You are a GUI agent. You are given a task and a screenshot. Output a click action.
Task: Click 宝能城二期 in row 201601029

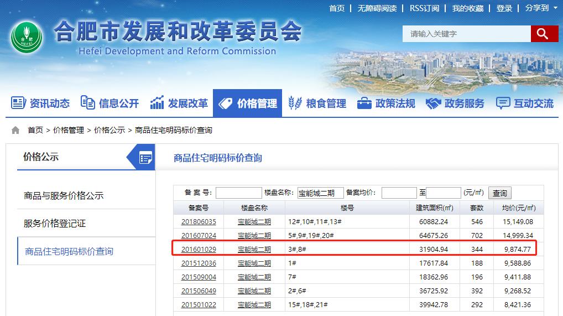pyautogui.click(x=254, y=250)
